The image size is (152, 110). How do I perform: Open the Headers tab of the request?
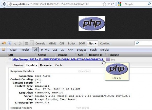(x=32, y=65)
